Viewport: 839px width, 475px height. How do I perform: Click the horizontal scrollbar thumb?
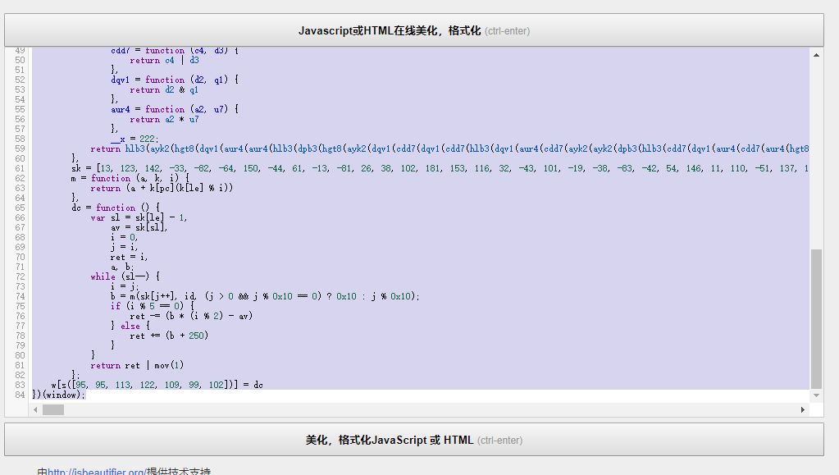tap(53, 409)
